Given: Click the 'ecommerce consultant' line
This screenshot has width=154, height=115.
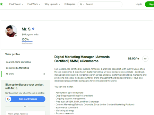Looking at the screenshot, I should pyautogui.click(x=66, y=108).
